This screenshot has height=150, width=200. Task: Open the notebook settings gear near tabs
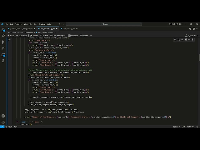click(x=190, y=29)
